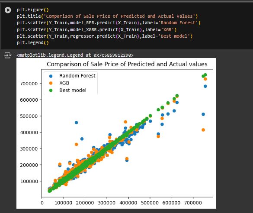Click the blue Random Forest legend marker
This screenshot has height=213, width=253.
pyautogui.click(x=51, y=76)
